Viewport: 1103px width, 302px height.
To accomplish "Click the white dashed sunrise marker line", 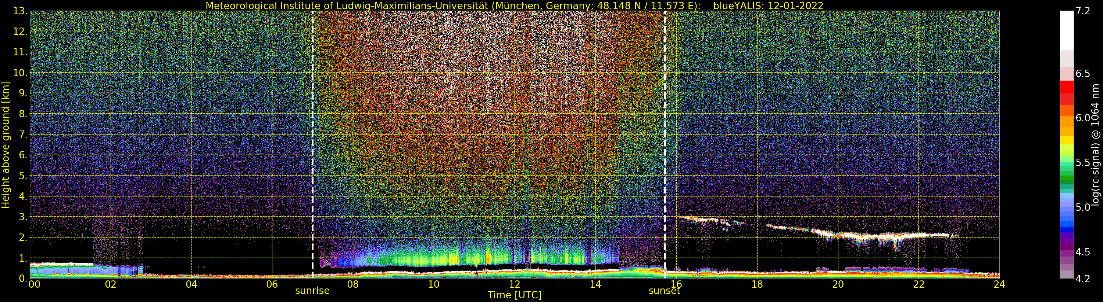I will coord(312,144).
